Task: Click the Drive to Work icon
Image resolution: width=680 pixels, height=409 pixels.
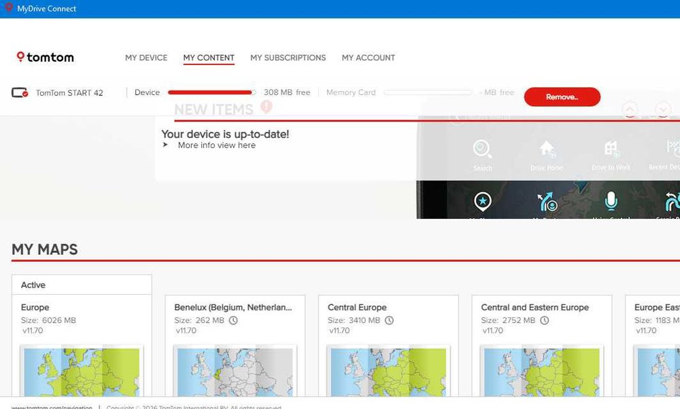Action: click(611, 149)
